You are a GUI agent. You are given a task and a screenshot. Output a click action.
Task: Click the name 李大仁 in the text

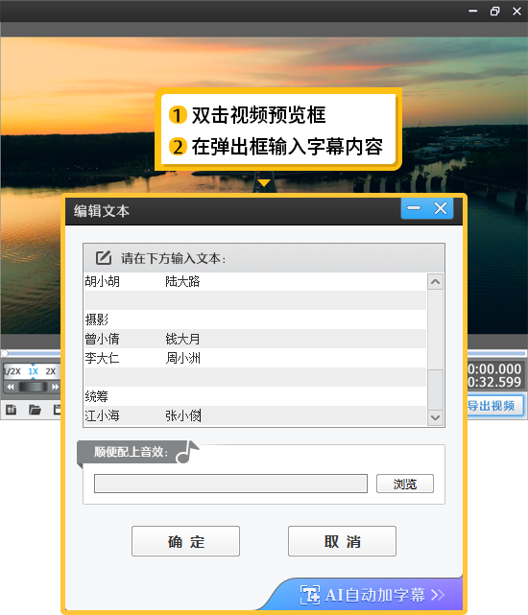102,358
